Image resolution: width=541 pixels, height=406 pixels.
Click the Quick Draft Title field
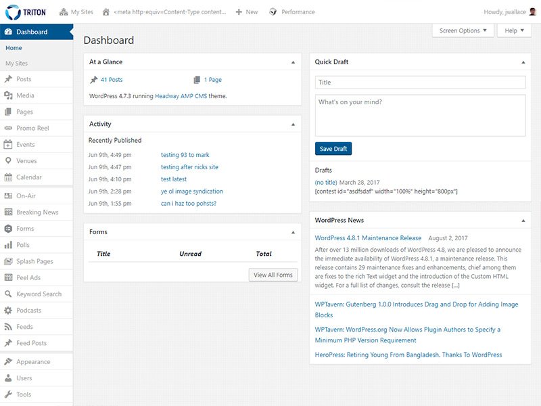click(420, 83)
